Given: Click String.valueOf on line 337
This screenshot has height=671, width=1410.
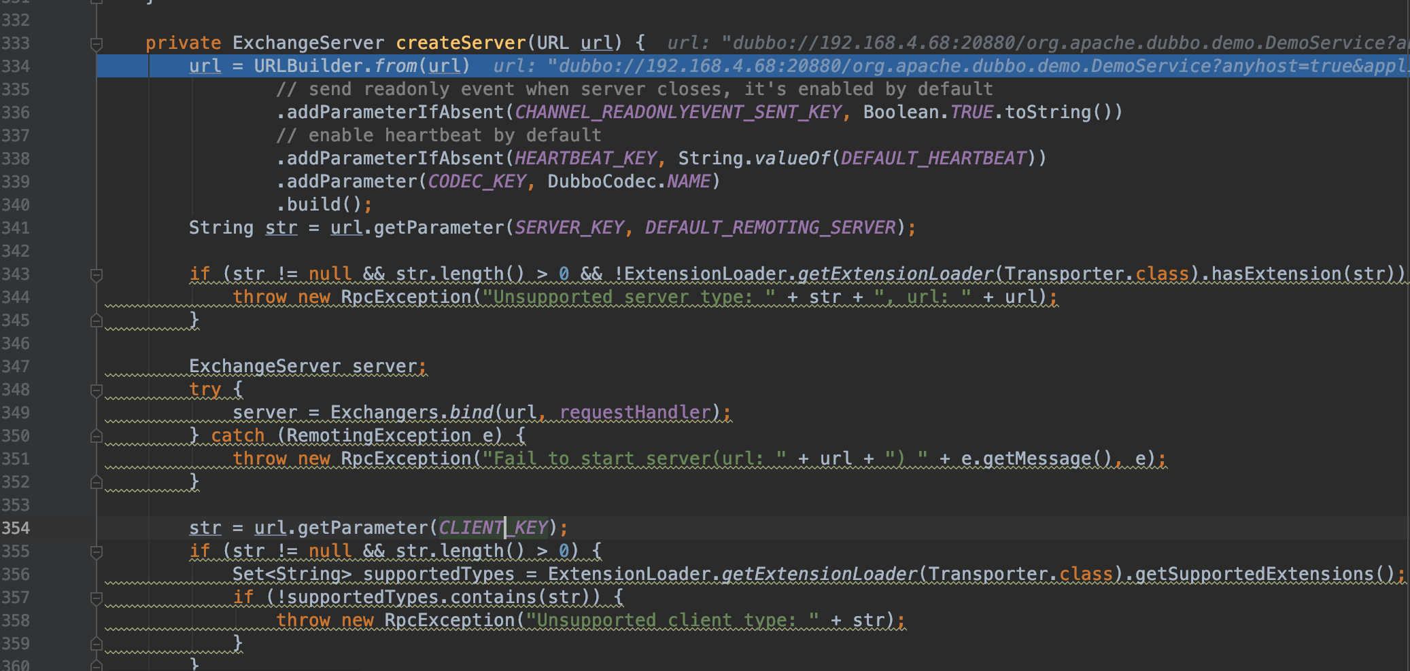Looking at the screenshot, I should coord(754,158).
